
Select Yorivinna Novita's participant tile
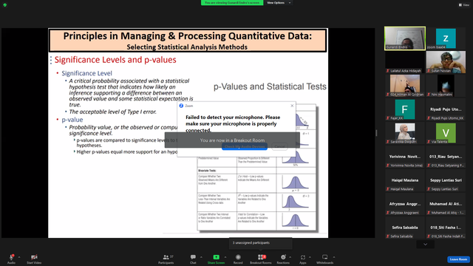coord(405,157)
